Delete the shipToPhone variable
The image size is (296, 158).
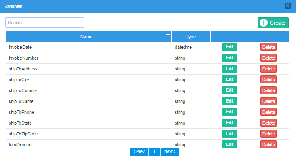[268, 112]
